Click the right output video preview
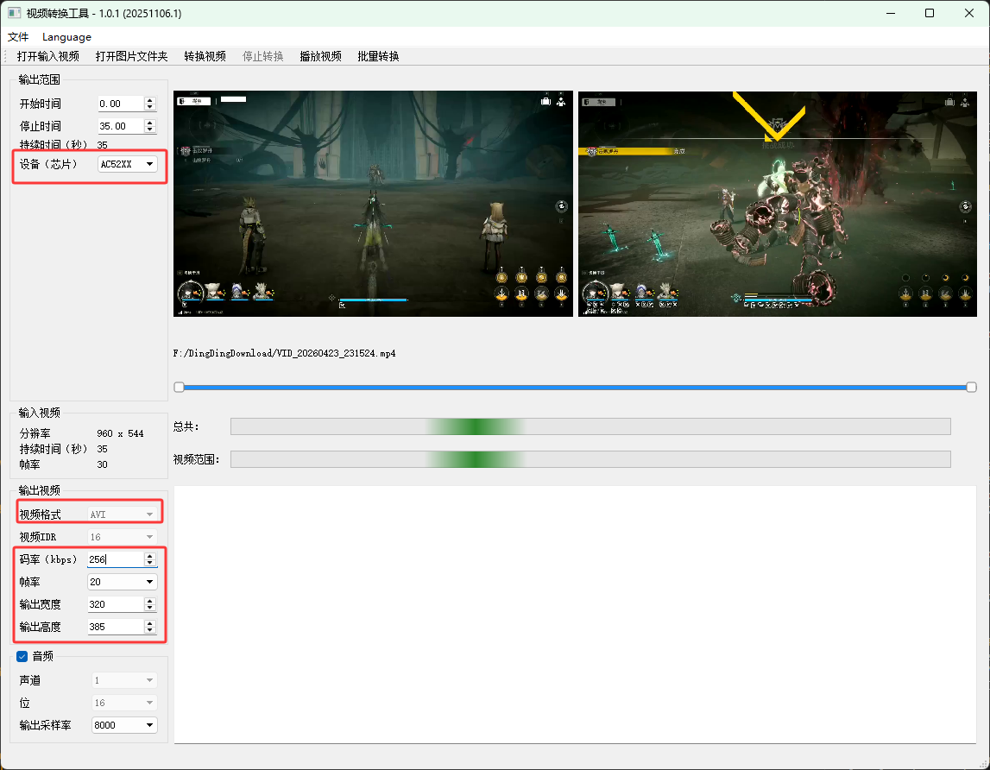 [778, 204]
